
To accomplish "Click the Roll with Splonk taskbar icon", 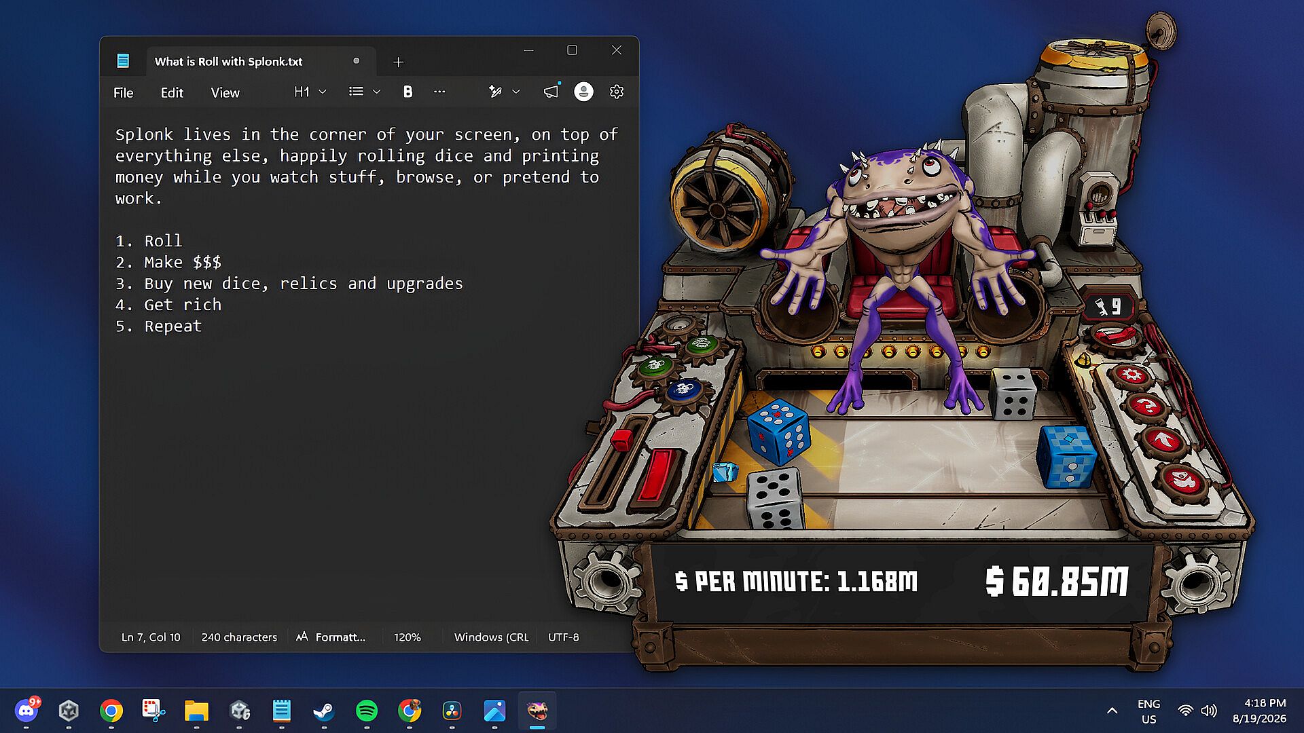I will pos(537,711).
